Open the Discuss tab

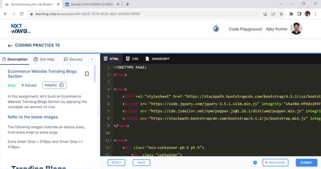(73, 59)
